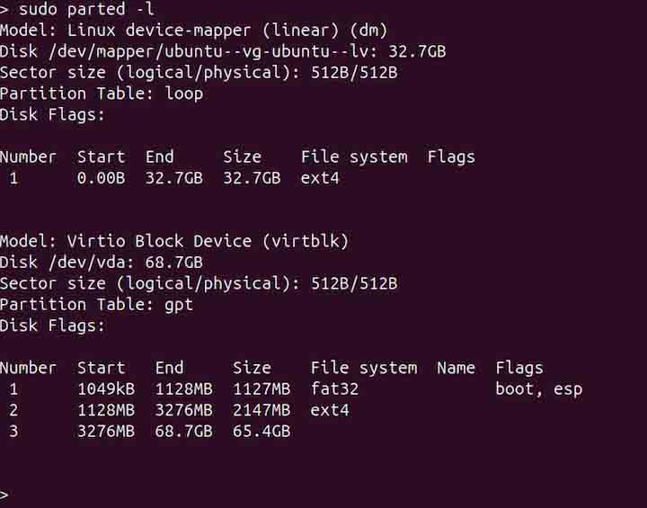Screen dimensions: 647x508
Task: Click the Partition Table gpt line
Action: coord(96,304)
